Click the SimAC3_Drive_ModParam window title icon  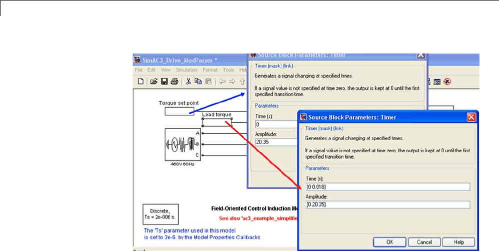coord(137,60)
